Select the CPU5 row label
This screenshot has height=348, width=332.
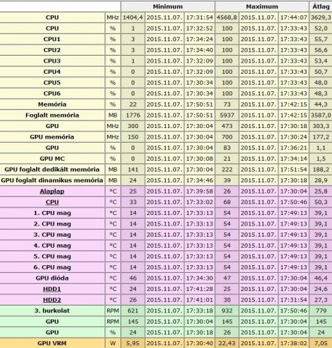(52, 83)
